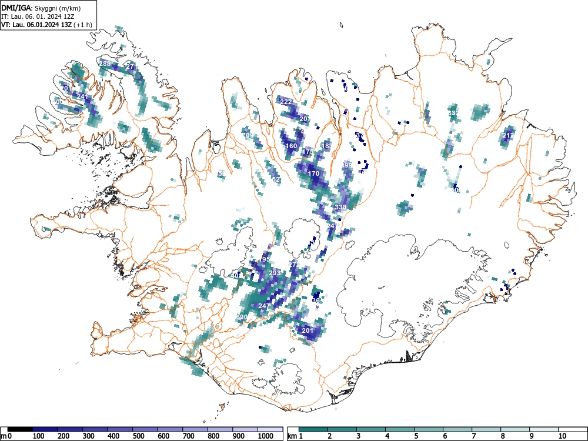
Task: Pick the 7–8 km pale teal segment
Action: [486, 429]
